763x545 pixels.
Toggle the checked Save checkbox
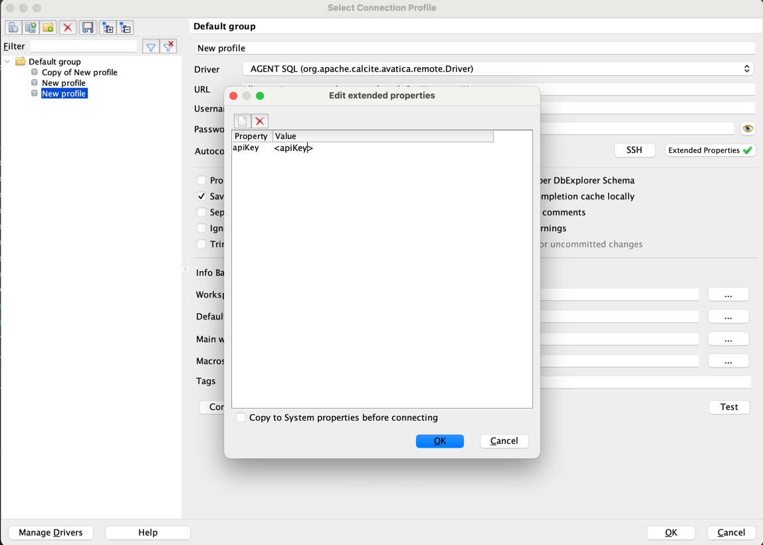[x=201, y=196]
